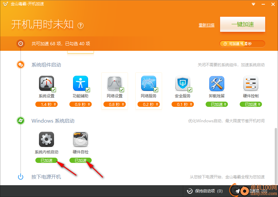The image size is (278, 197).
Task: Click the 卸载残留 tools icon
Action: [x=217, y=83]
